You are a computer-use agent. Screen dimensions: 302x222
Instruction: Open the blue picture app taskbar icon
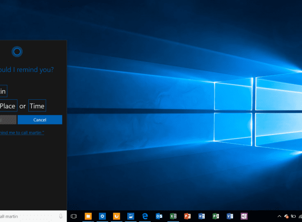click(x=131, y=216)
